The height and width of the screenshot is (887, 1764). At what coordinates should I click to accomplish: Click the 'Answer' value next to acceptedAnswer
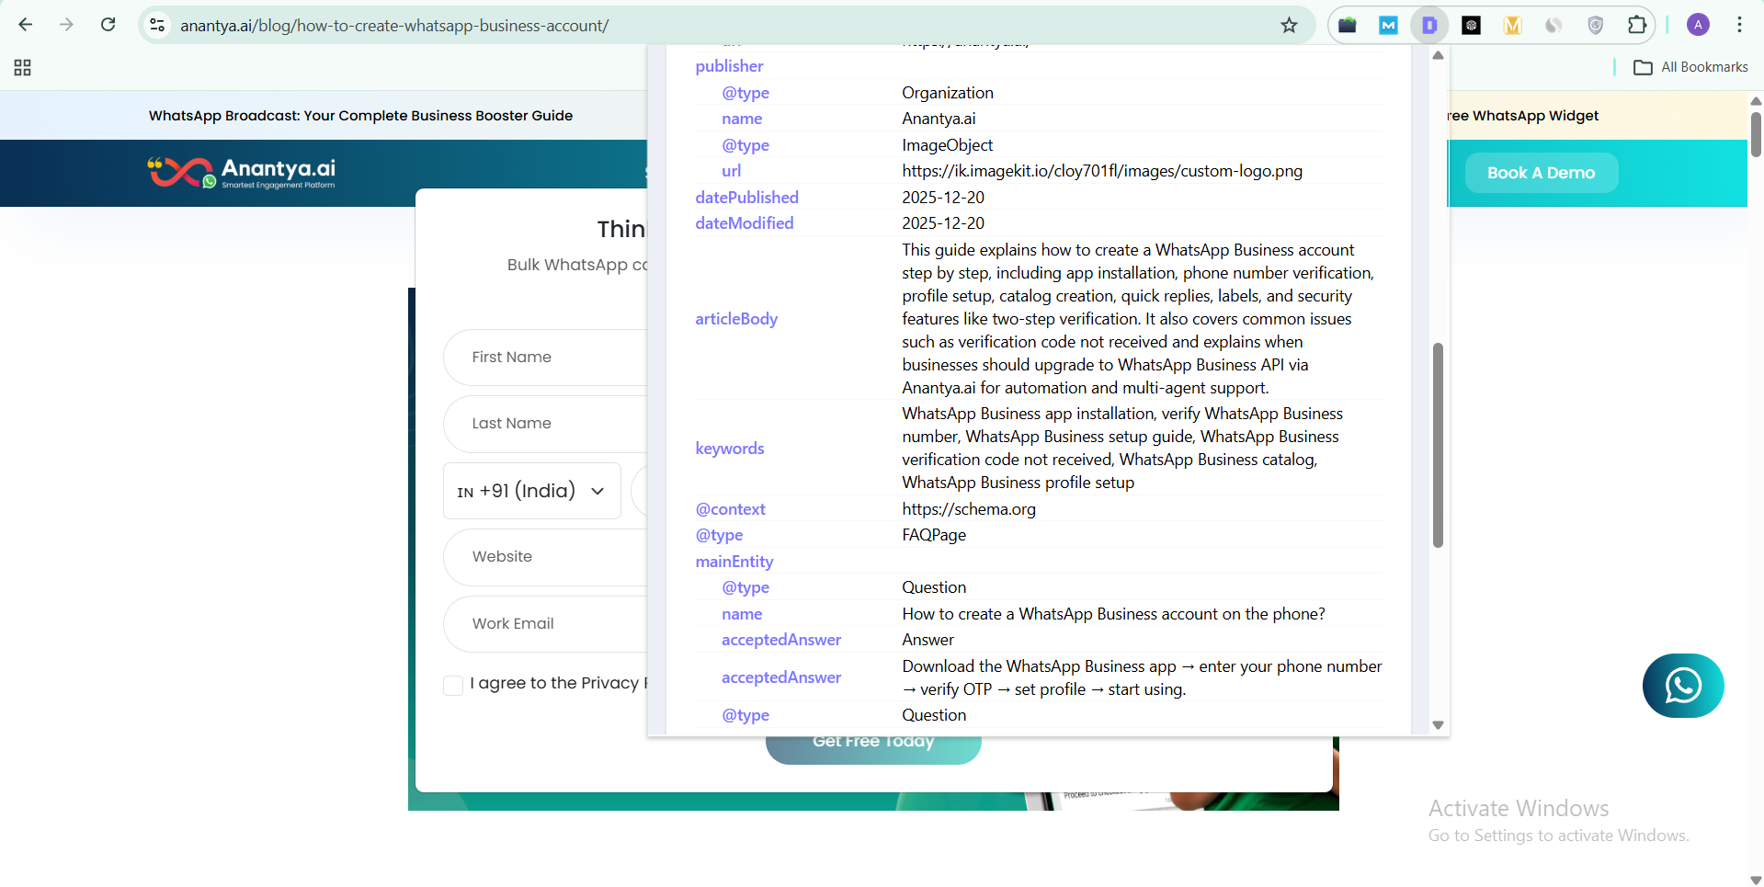click(x=928, y=640)
